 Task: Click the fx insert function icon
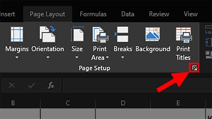(51, 85)
